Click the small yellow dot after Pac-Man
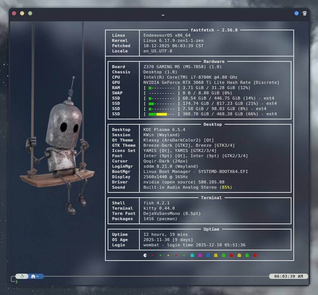 click(168, 255)
